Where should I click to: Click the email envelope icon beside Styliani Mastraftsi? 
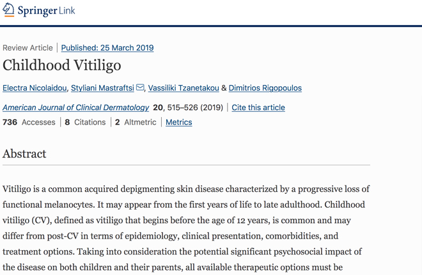(x=140, y=88)
